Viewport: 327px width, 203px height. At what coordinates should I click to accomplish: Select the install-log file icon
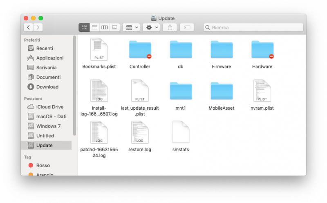[x=99, y=90]
